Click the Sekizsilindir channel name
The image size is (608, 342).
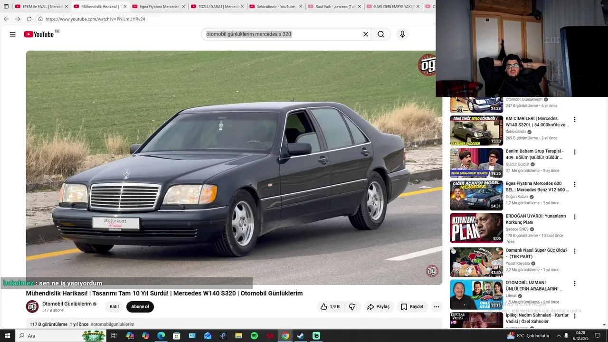pos(516,132)
